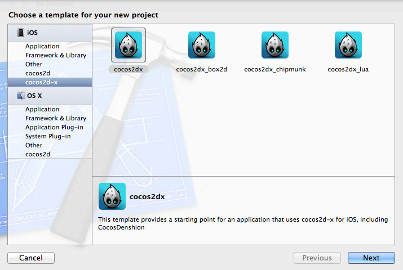This screenshot has width=403, height=270.
Task: Click the cocos2dx icon in description pane
Action: click(x=112, y=196)
